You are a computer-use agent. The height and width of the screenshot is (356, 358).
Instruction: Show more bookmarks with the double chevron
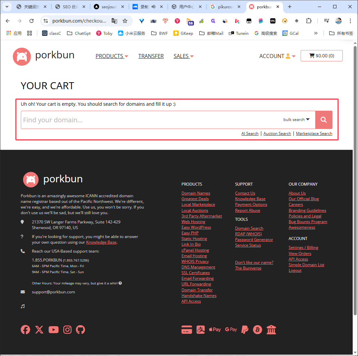316,33
